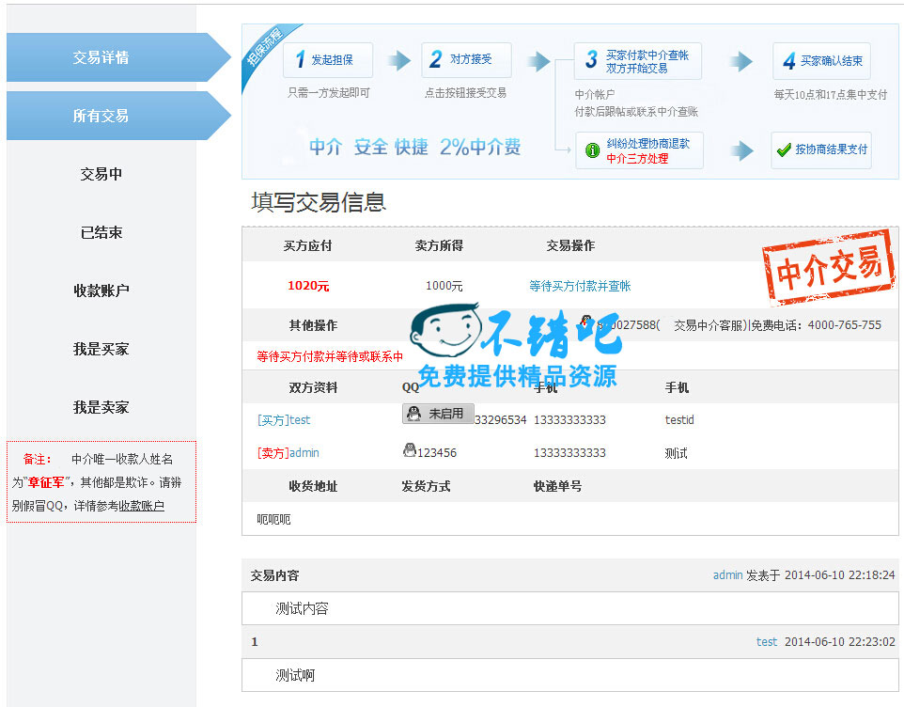Click the red 中介交易 stamp image

click(x=829, y=266)
